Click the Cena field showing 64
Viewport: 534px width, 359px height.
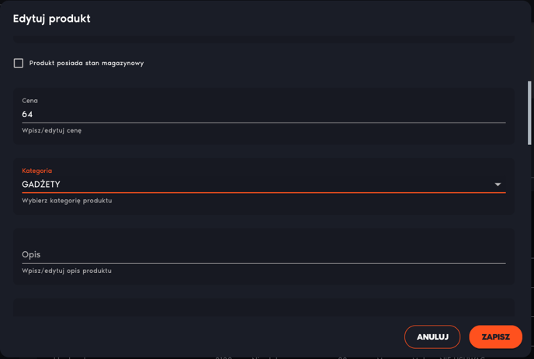click(x=264, y=114)
